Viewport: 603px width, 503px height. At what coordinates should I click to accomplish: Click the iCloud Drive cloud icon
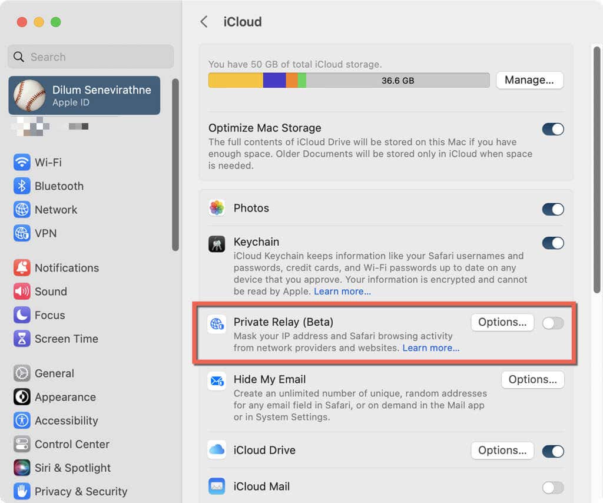pos(217,450)
